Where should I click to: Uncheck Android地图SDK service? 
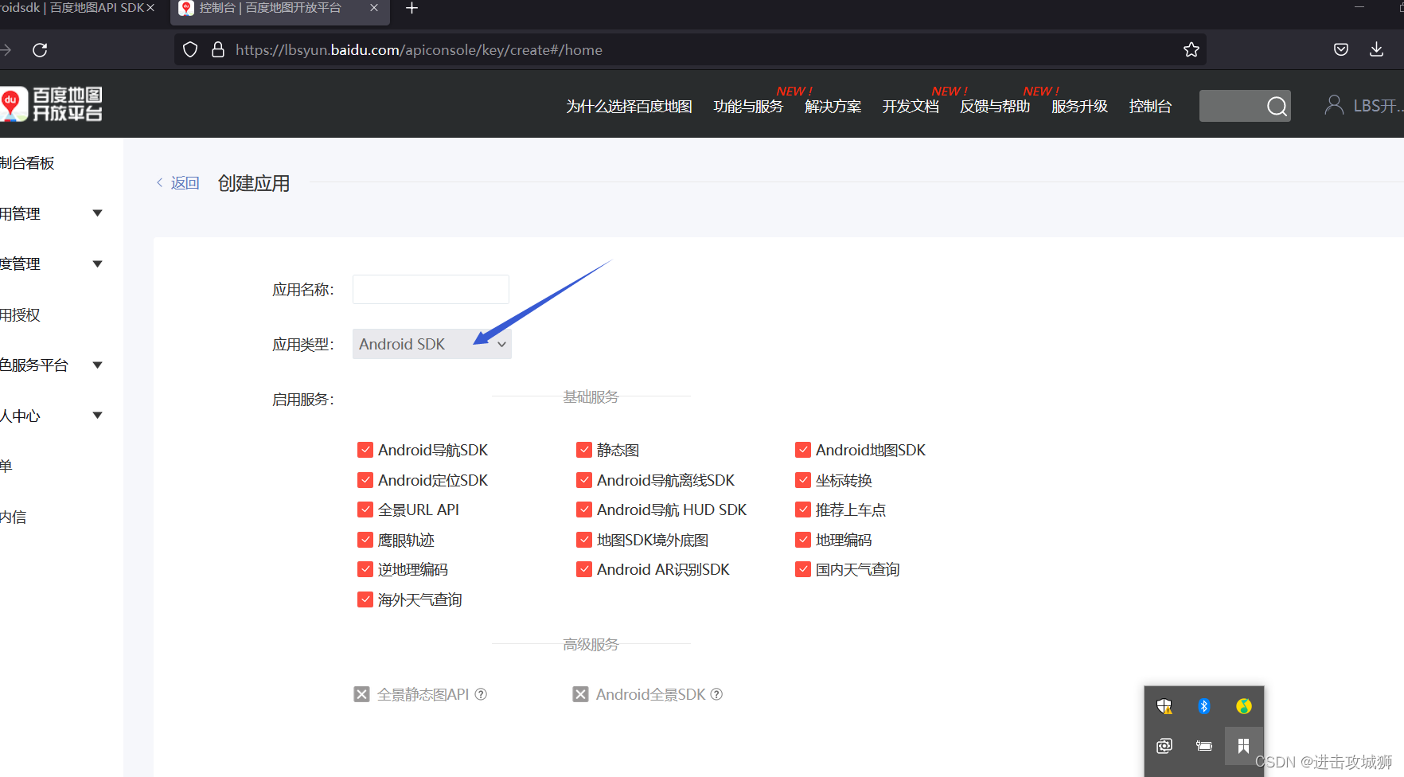[x=803, y=450]
